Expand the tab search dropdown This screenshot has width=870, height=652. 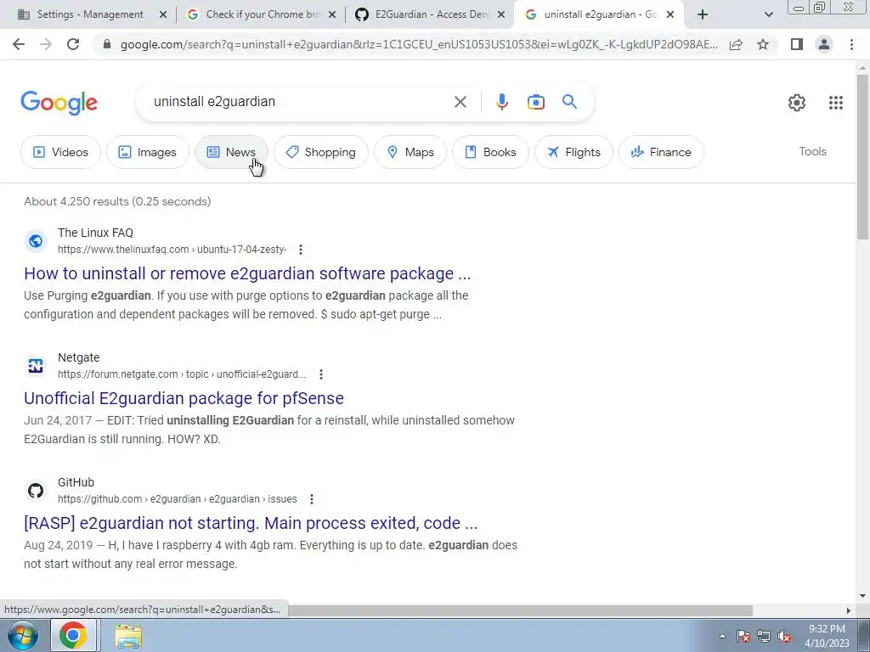[x=768, y=14]
